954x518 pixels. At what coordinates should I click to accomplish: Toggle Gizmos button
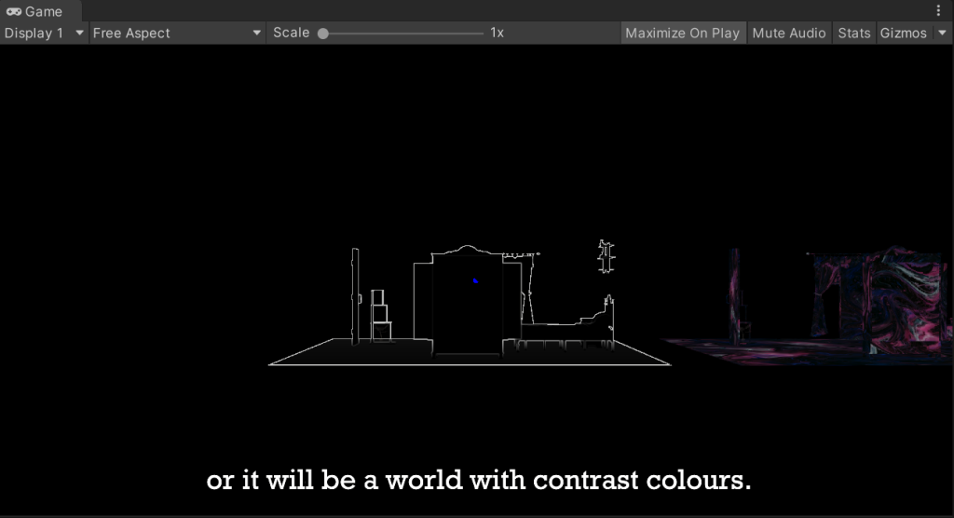click(x=904, y=33)
